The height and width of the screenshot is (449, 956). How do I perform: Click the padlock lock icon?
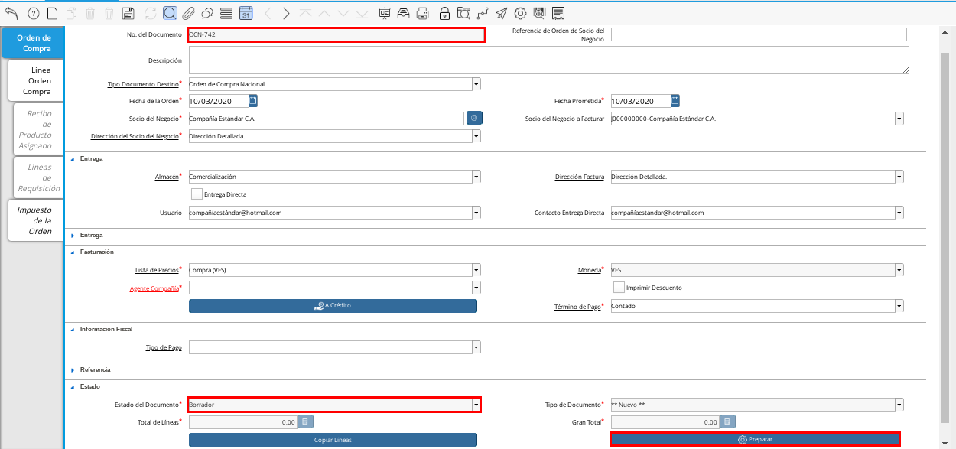pyautogui.click(x=444, y=13)
